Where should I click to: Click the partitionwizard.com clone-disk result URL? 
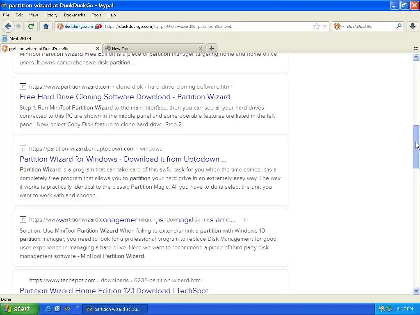[130, 87]
